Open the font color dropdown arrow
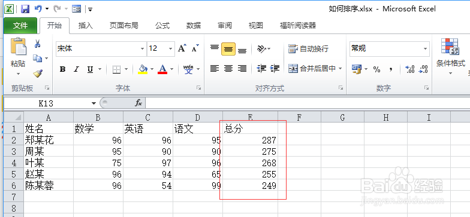This screenshot has width=470, height=217. point(171,69)
